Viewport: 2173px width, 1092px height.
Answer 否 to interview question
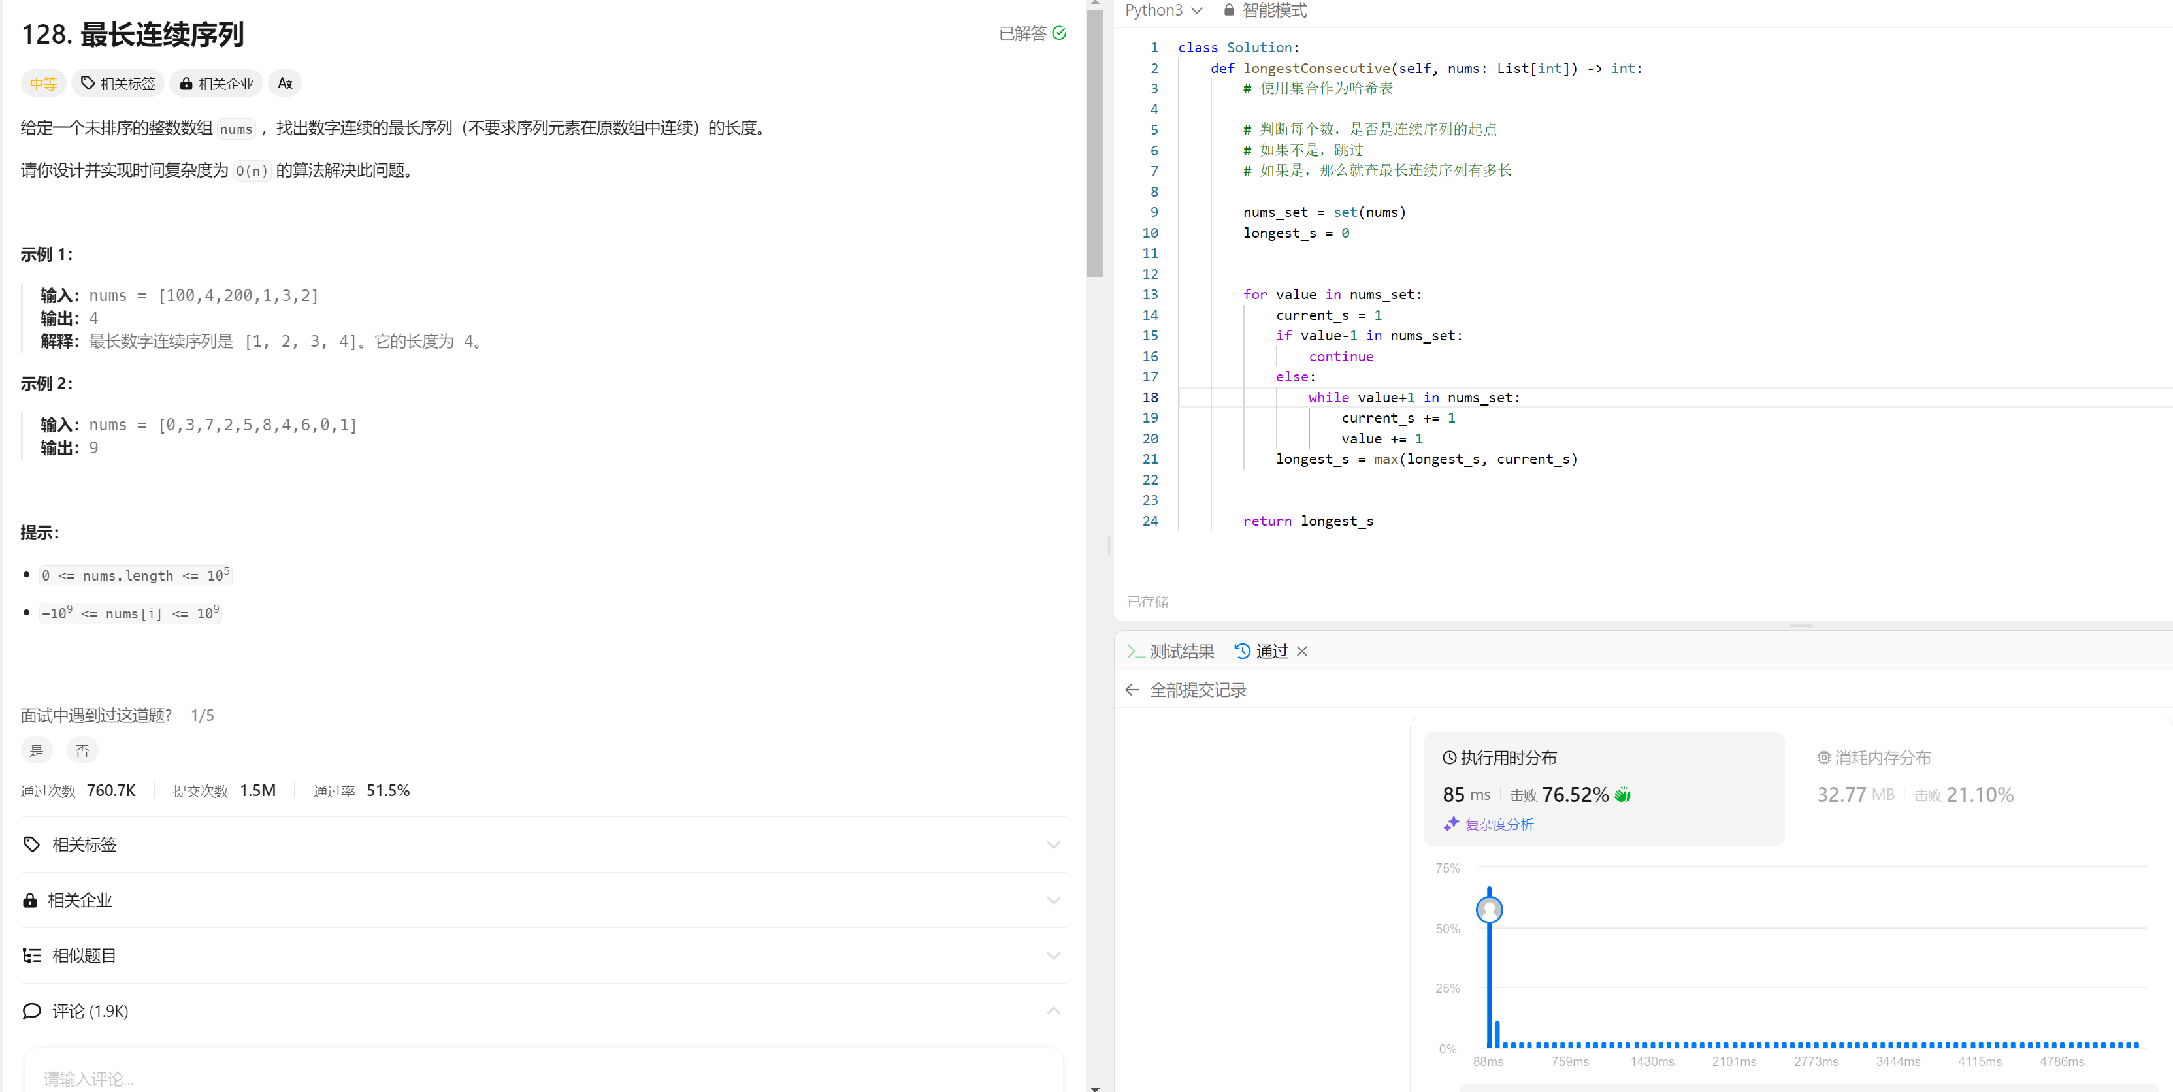[82, 750]
